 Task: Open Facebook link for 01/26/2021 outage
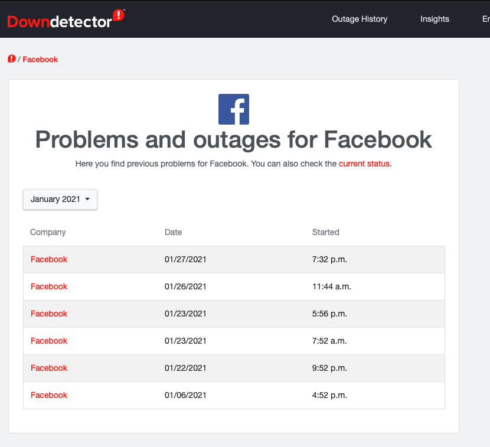click(49, 286)
